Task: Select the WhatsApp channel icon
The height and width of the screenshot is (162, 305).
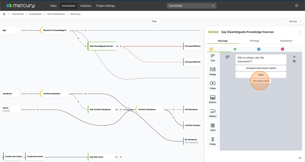Action: click(235, 49)
